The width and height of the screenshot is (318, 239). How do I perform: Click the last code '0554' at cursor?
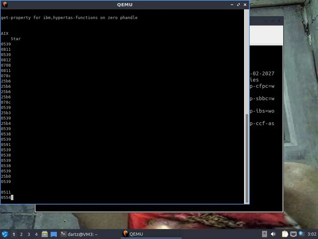coord(6,197)
